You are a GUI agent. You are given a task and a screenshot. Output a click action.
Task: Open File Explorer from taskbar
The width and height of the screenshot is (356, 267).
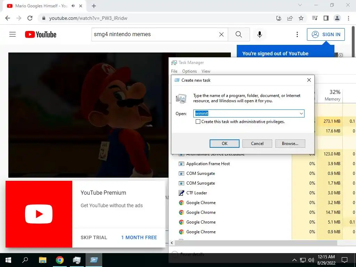point(42,260)
